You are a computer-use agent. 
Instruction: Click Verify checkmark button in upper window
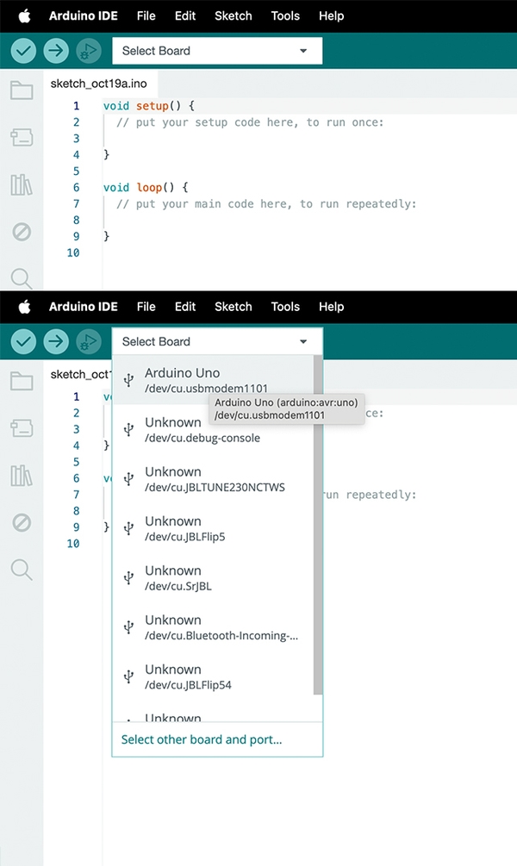click(23, 51)
